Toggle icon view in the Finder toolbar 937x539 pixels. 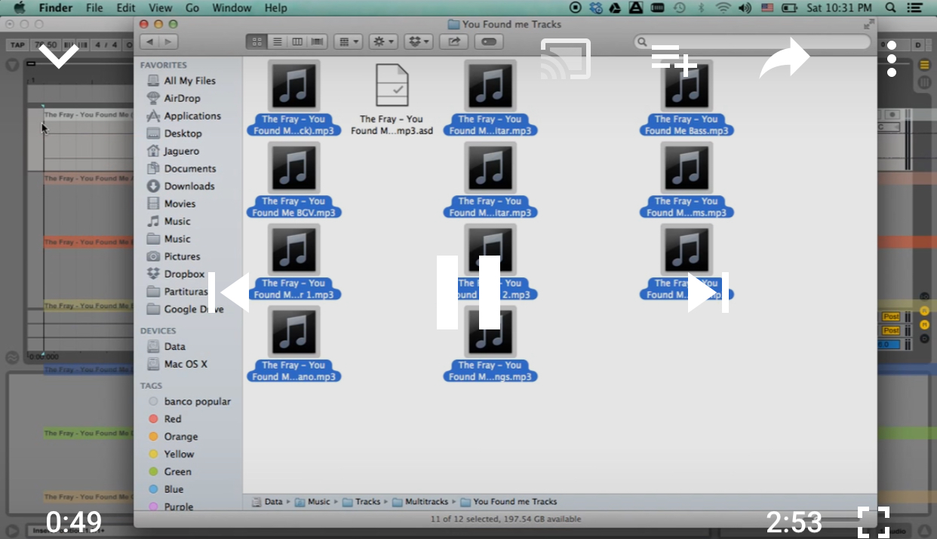click(x=257, y=41)
